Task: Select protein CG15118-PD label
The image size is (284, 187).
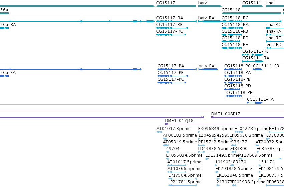Action: pyautogui.click(x=238, y=86)
